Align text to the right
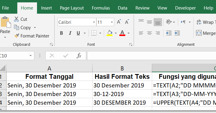This screenshot has width=216, height=113. pyautogui.click(x=158, y=33)
